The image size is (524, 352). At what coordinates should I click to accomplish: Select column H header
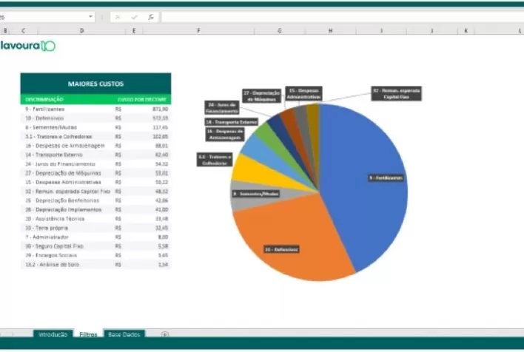[330, 31]
